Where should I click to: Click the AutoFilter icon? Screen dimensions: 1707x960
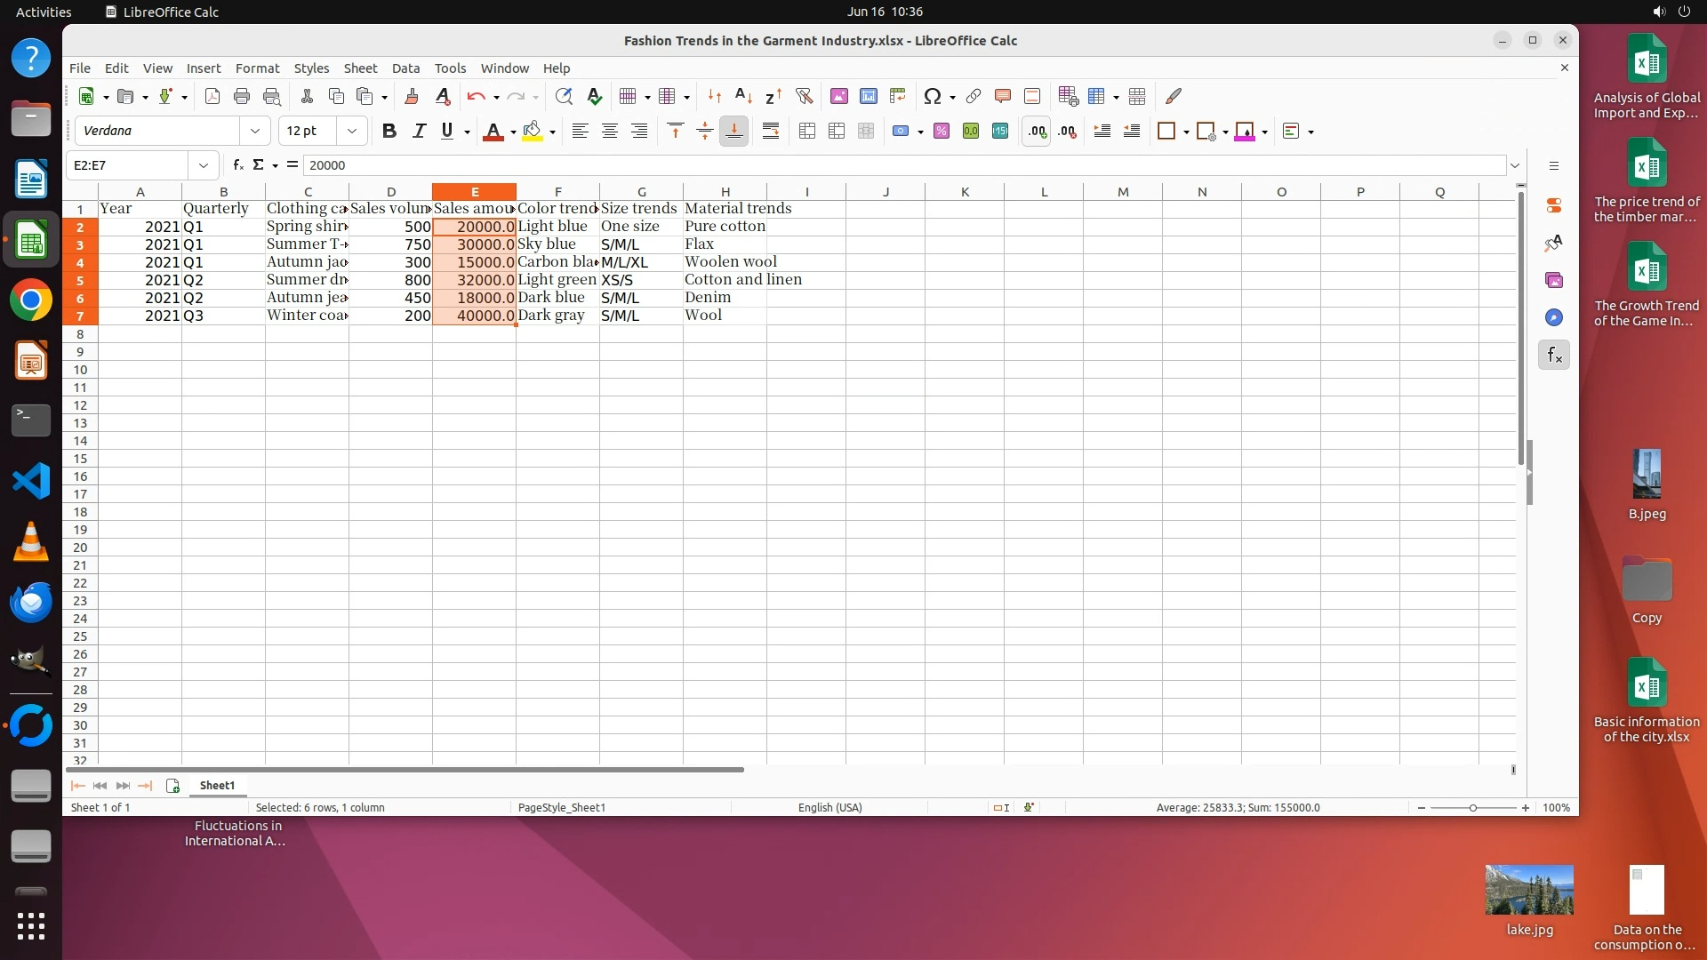tap(804, 96)
